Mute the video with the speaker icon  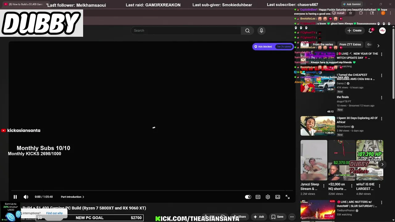pyautogui.click(x=26, y=197)
